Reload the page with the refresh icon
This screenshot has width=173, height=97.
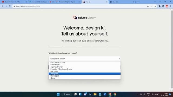(10, 6)
